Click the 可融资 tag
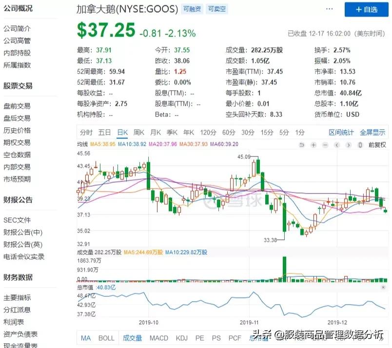The height and width of the screenshot is (348, 392). (x=192, y=9)
